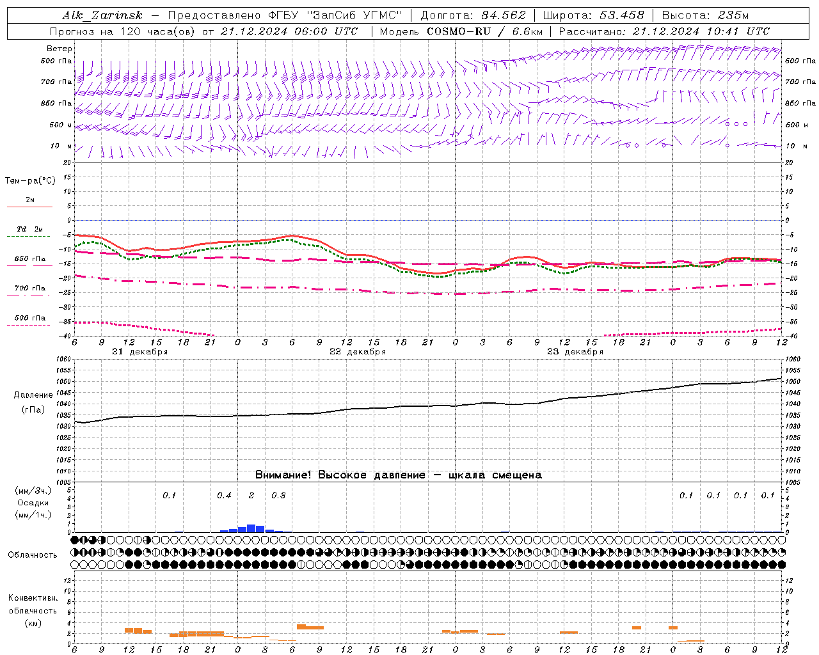The height and width of the screenshot is (655, 819).
Task: Click the 0.4 three-hour precipitation value
Action: coord(224,495)
